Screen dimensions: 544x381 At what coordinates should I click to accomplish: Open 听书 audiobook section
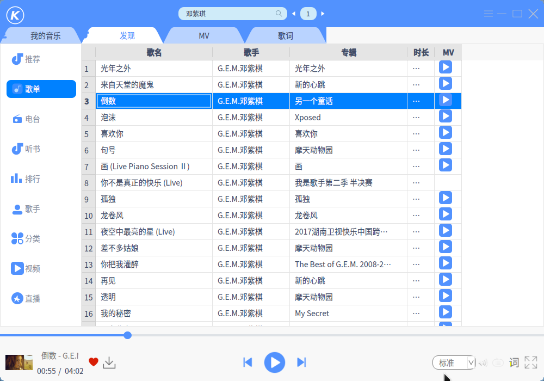coord(26,149)
